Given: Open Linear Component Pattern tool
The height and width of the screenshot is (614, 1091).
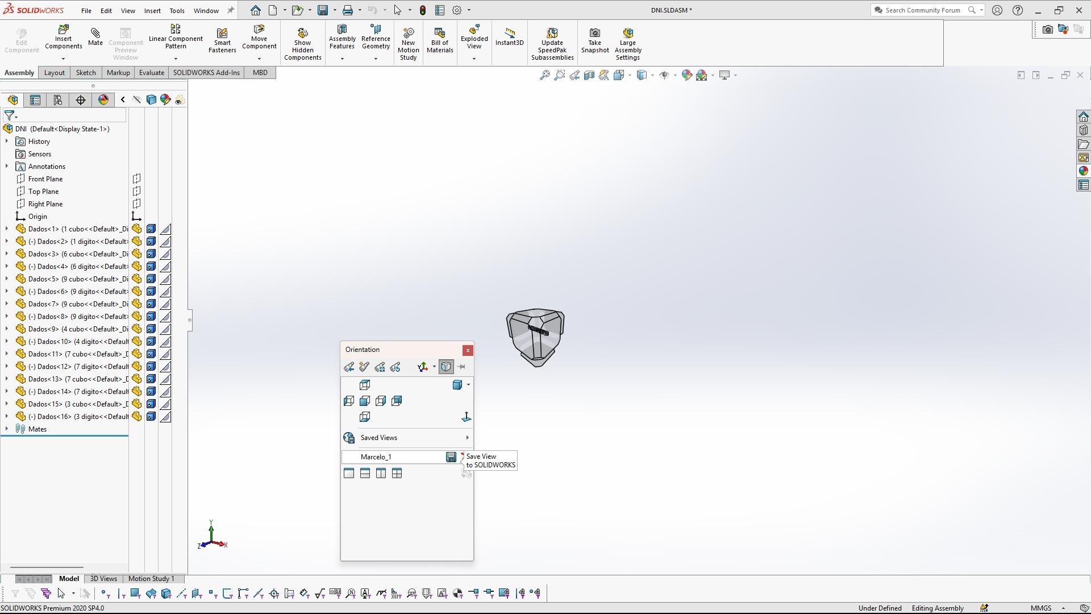Looking at the screenshot, I should pos(176,36).
